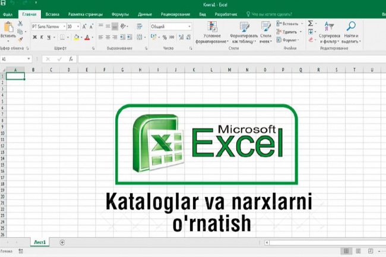The height and width of the screenshot is (257, 386).
Task: Click the 'Что вы хотите сделать?' search box
Action: coord(269,14)
